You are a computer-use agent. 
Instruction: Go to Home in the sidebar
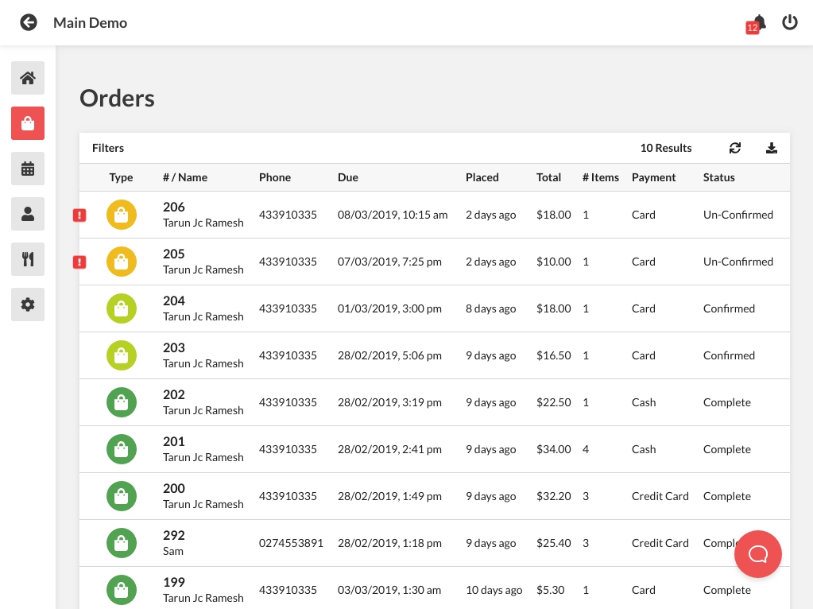pos(28,78)
